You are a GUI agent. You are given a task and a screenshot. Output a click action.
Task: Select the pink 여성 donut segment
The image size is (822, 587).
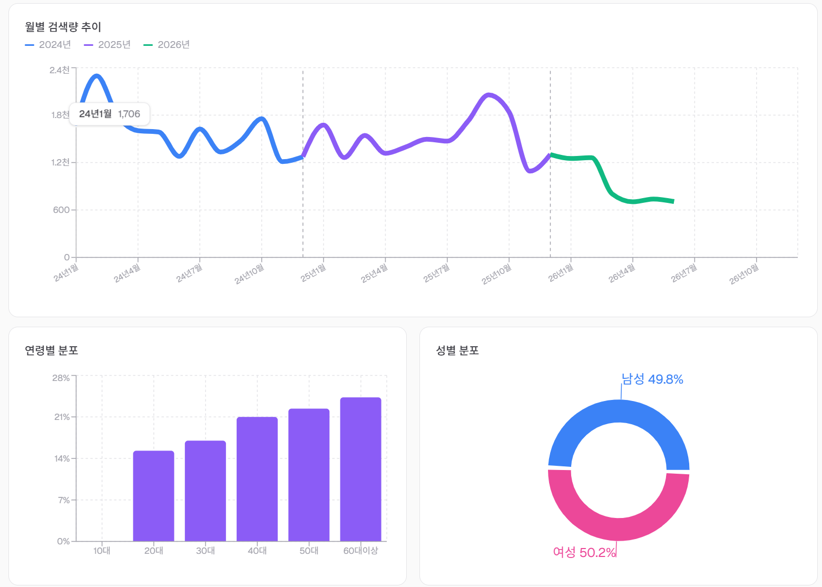tap(619, 529)
